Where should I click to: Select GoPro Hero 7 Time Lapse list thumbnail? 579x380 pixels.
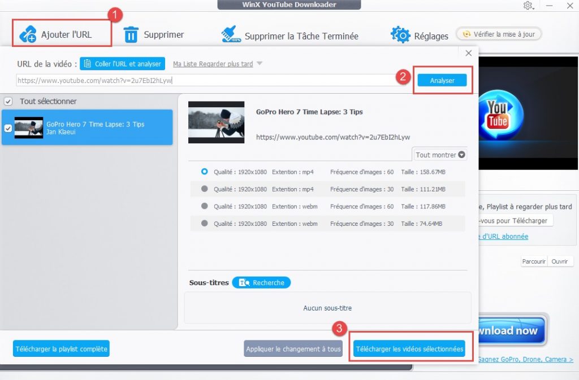[29, 128]
